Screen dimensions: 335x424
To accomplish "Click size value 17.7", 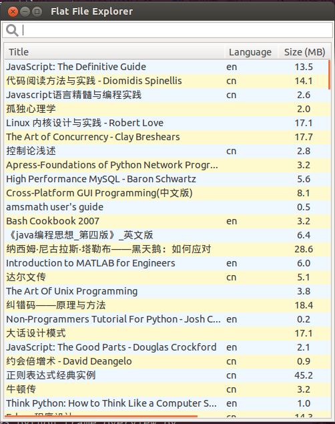I will 304,137.
